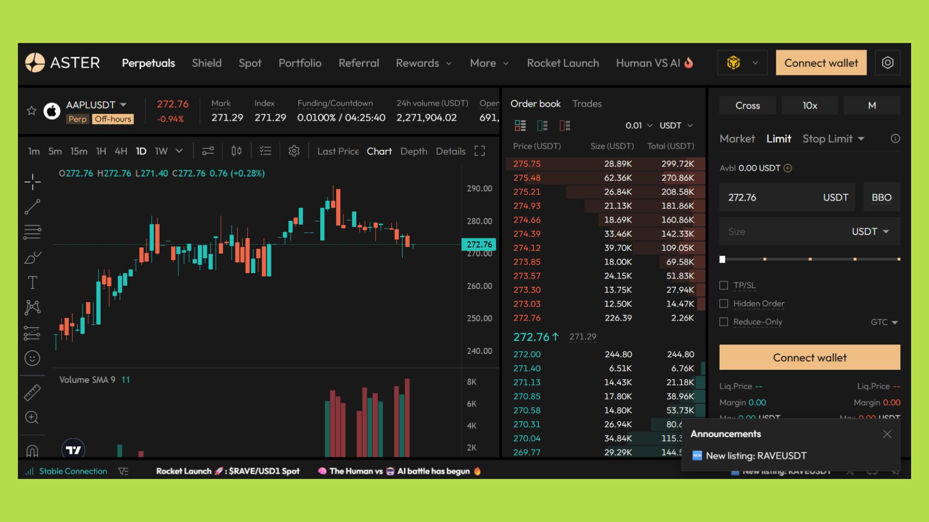Switch to the Trades tab
Viewport: 929px width, 522px height.
pyautogui.click(x=586, y=104)
